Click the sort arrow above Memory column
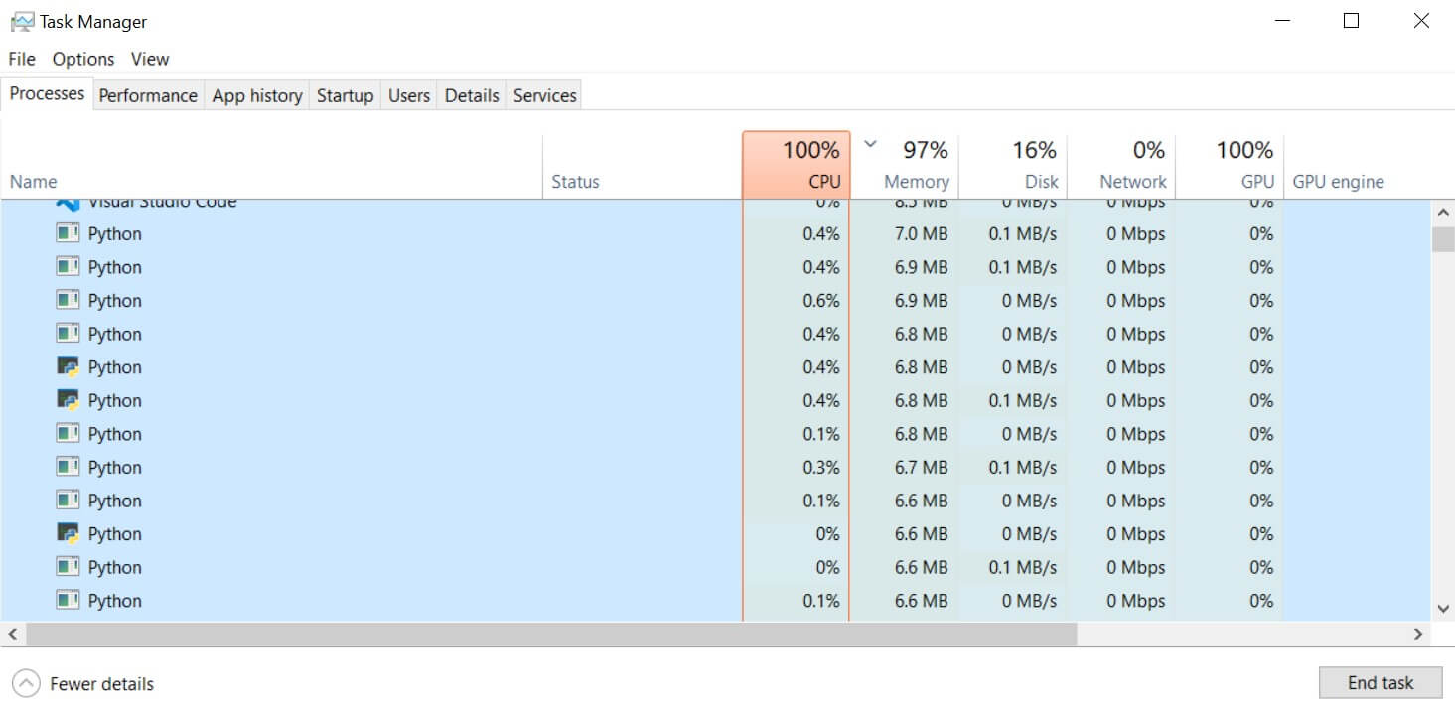 tap(871, 145)
